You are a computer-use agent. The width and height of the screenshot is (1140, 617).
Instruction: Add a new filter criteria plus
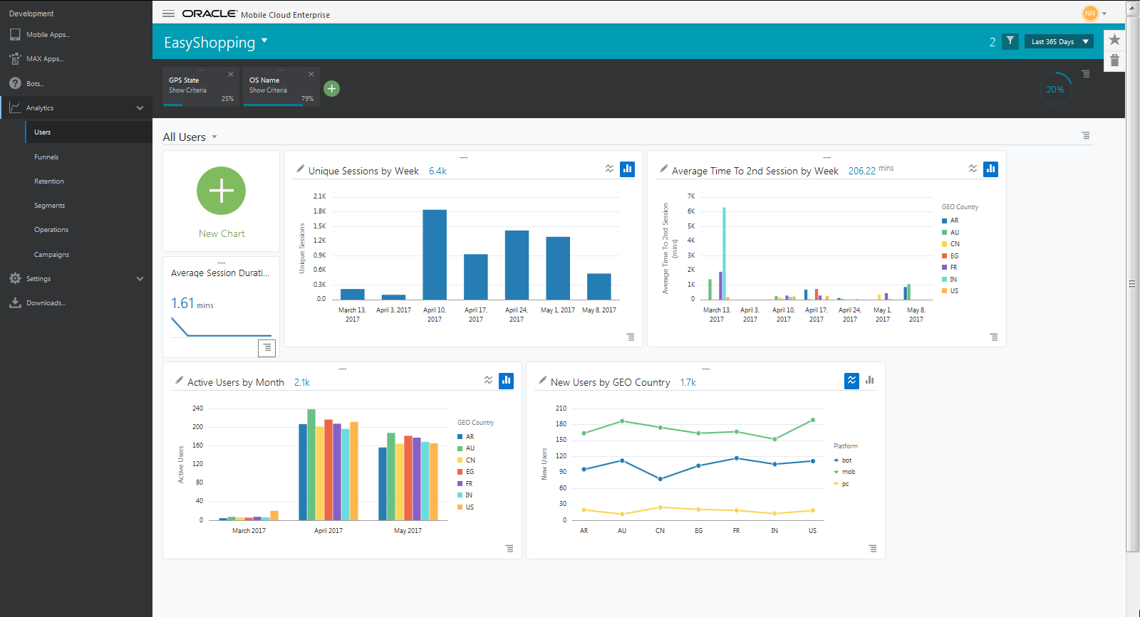point(331,88)
